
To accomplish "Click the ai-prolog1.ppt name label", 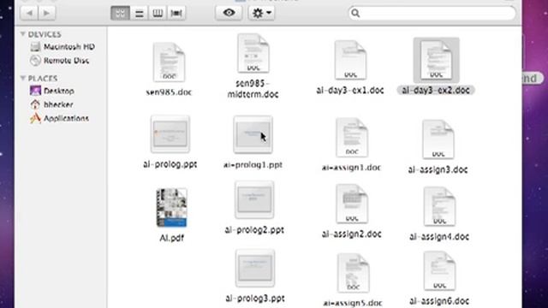I will pos(253,164).
